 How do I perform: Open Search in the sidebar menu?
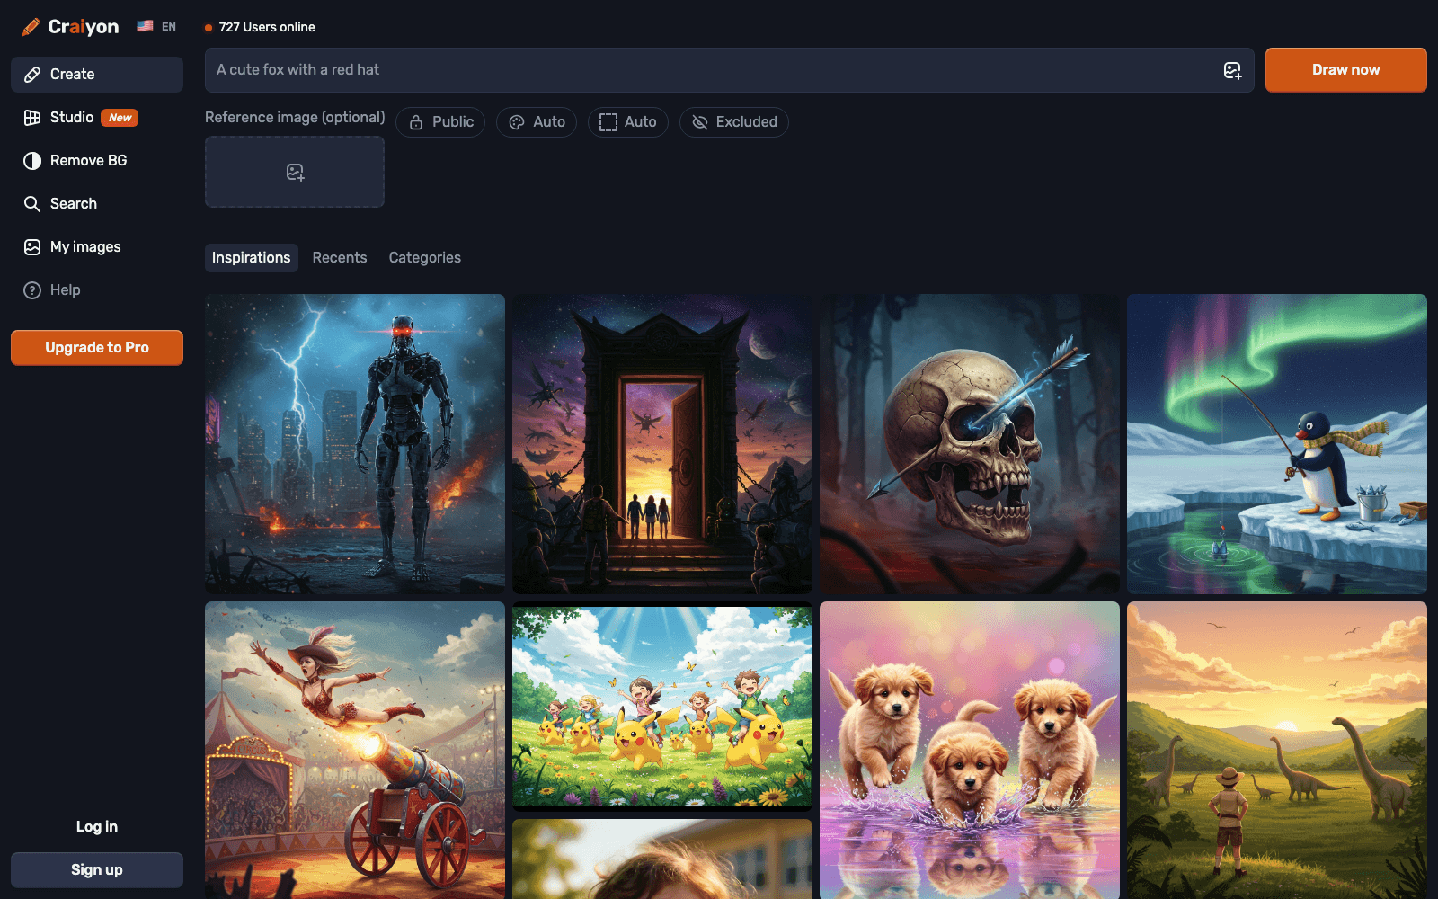click(x=97, y=204)
